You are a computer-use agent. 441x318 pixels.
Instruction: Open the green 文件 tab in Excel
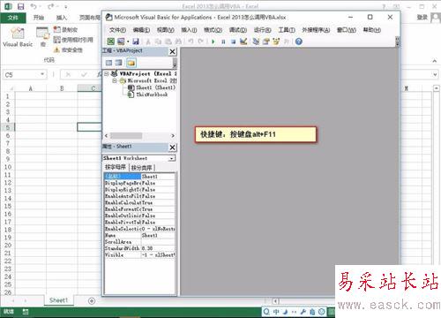pos(13,18)
